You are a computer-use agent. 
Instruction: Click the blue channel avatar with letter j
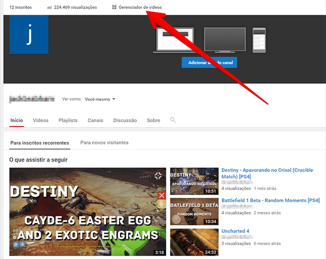28,34
